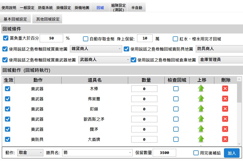This screenshot has height=161, width=243.
Task: Delete the 大盾牌 row with red X
Action: 225,139
